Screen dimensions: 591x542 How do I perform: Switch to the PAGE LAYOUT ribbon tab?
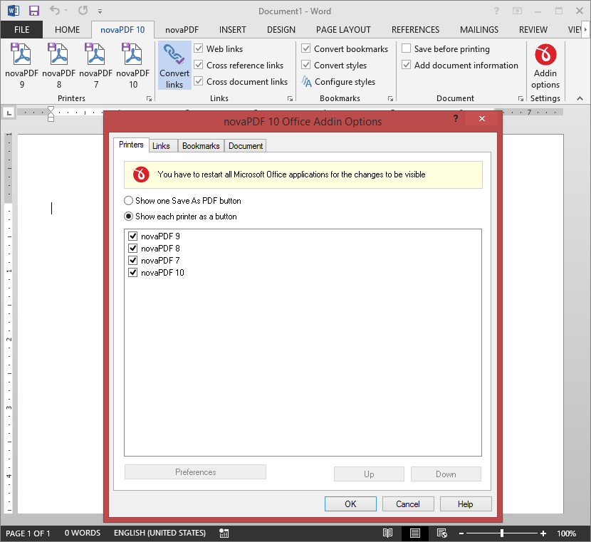[x=343, y=29]
